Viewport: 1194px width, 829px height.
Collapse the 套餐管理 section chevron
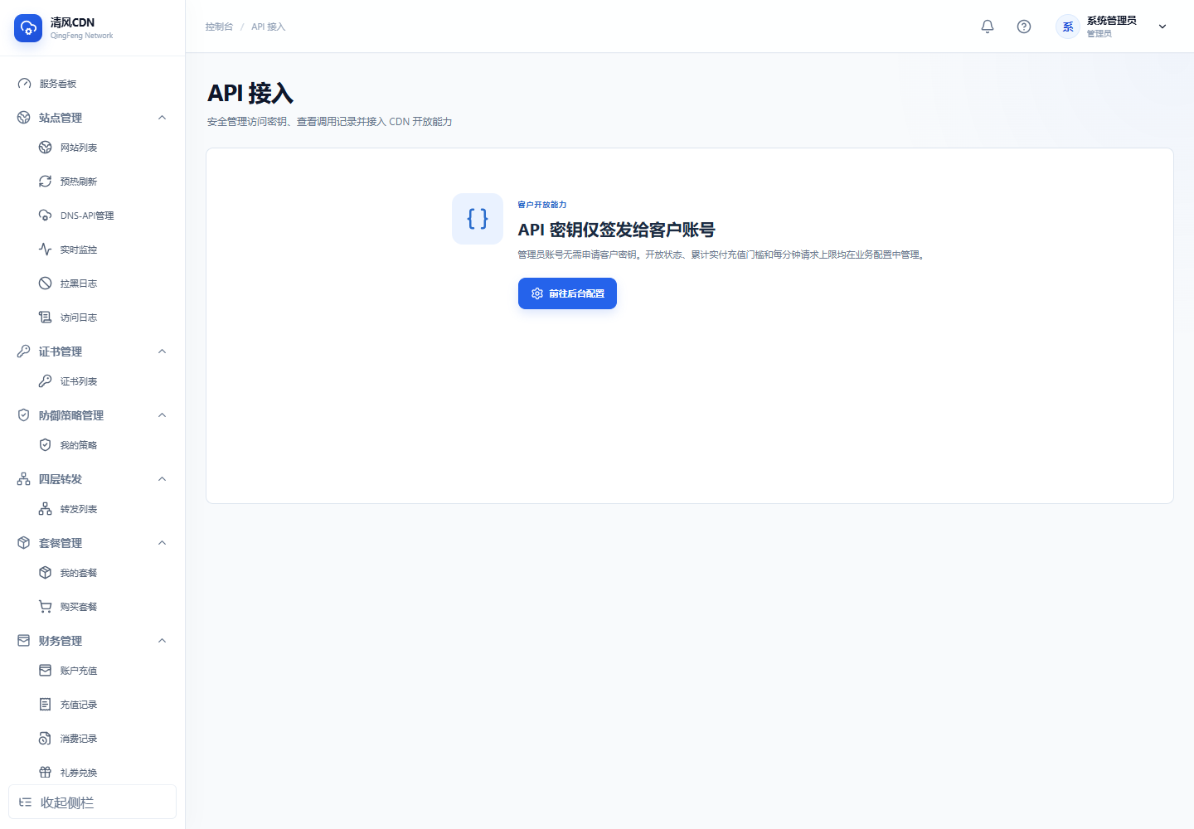click(x=163, y=543)
